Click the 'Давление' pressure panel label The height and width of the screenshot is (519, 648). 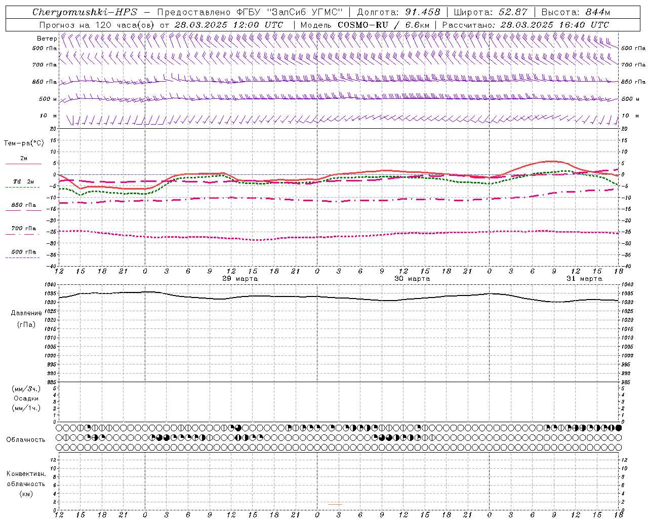pyautogui.click(x=26, y=313)
